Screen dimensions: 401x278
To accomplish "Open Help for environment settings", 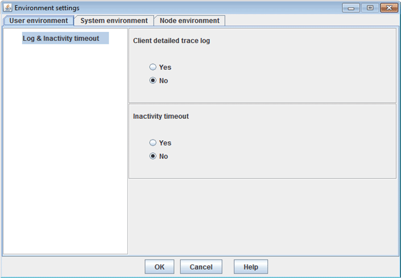I will click(x=251, y=267).
